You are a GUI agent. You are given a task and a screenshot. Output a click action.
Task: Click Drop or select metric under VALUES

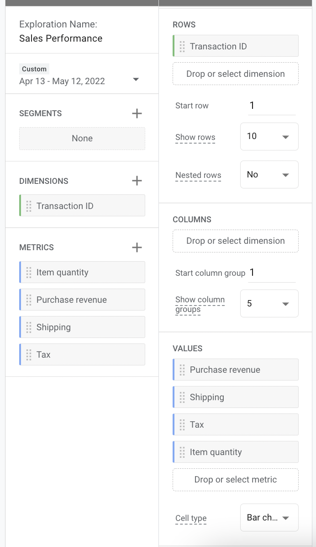pyautogui.click(x=235, y=479)
